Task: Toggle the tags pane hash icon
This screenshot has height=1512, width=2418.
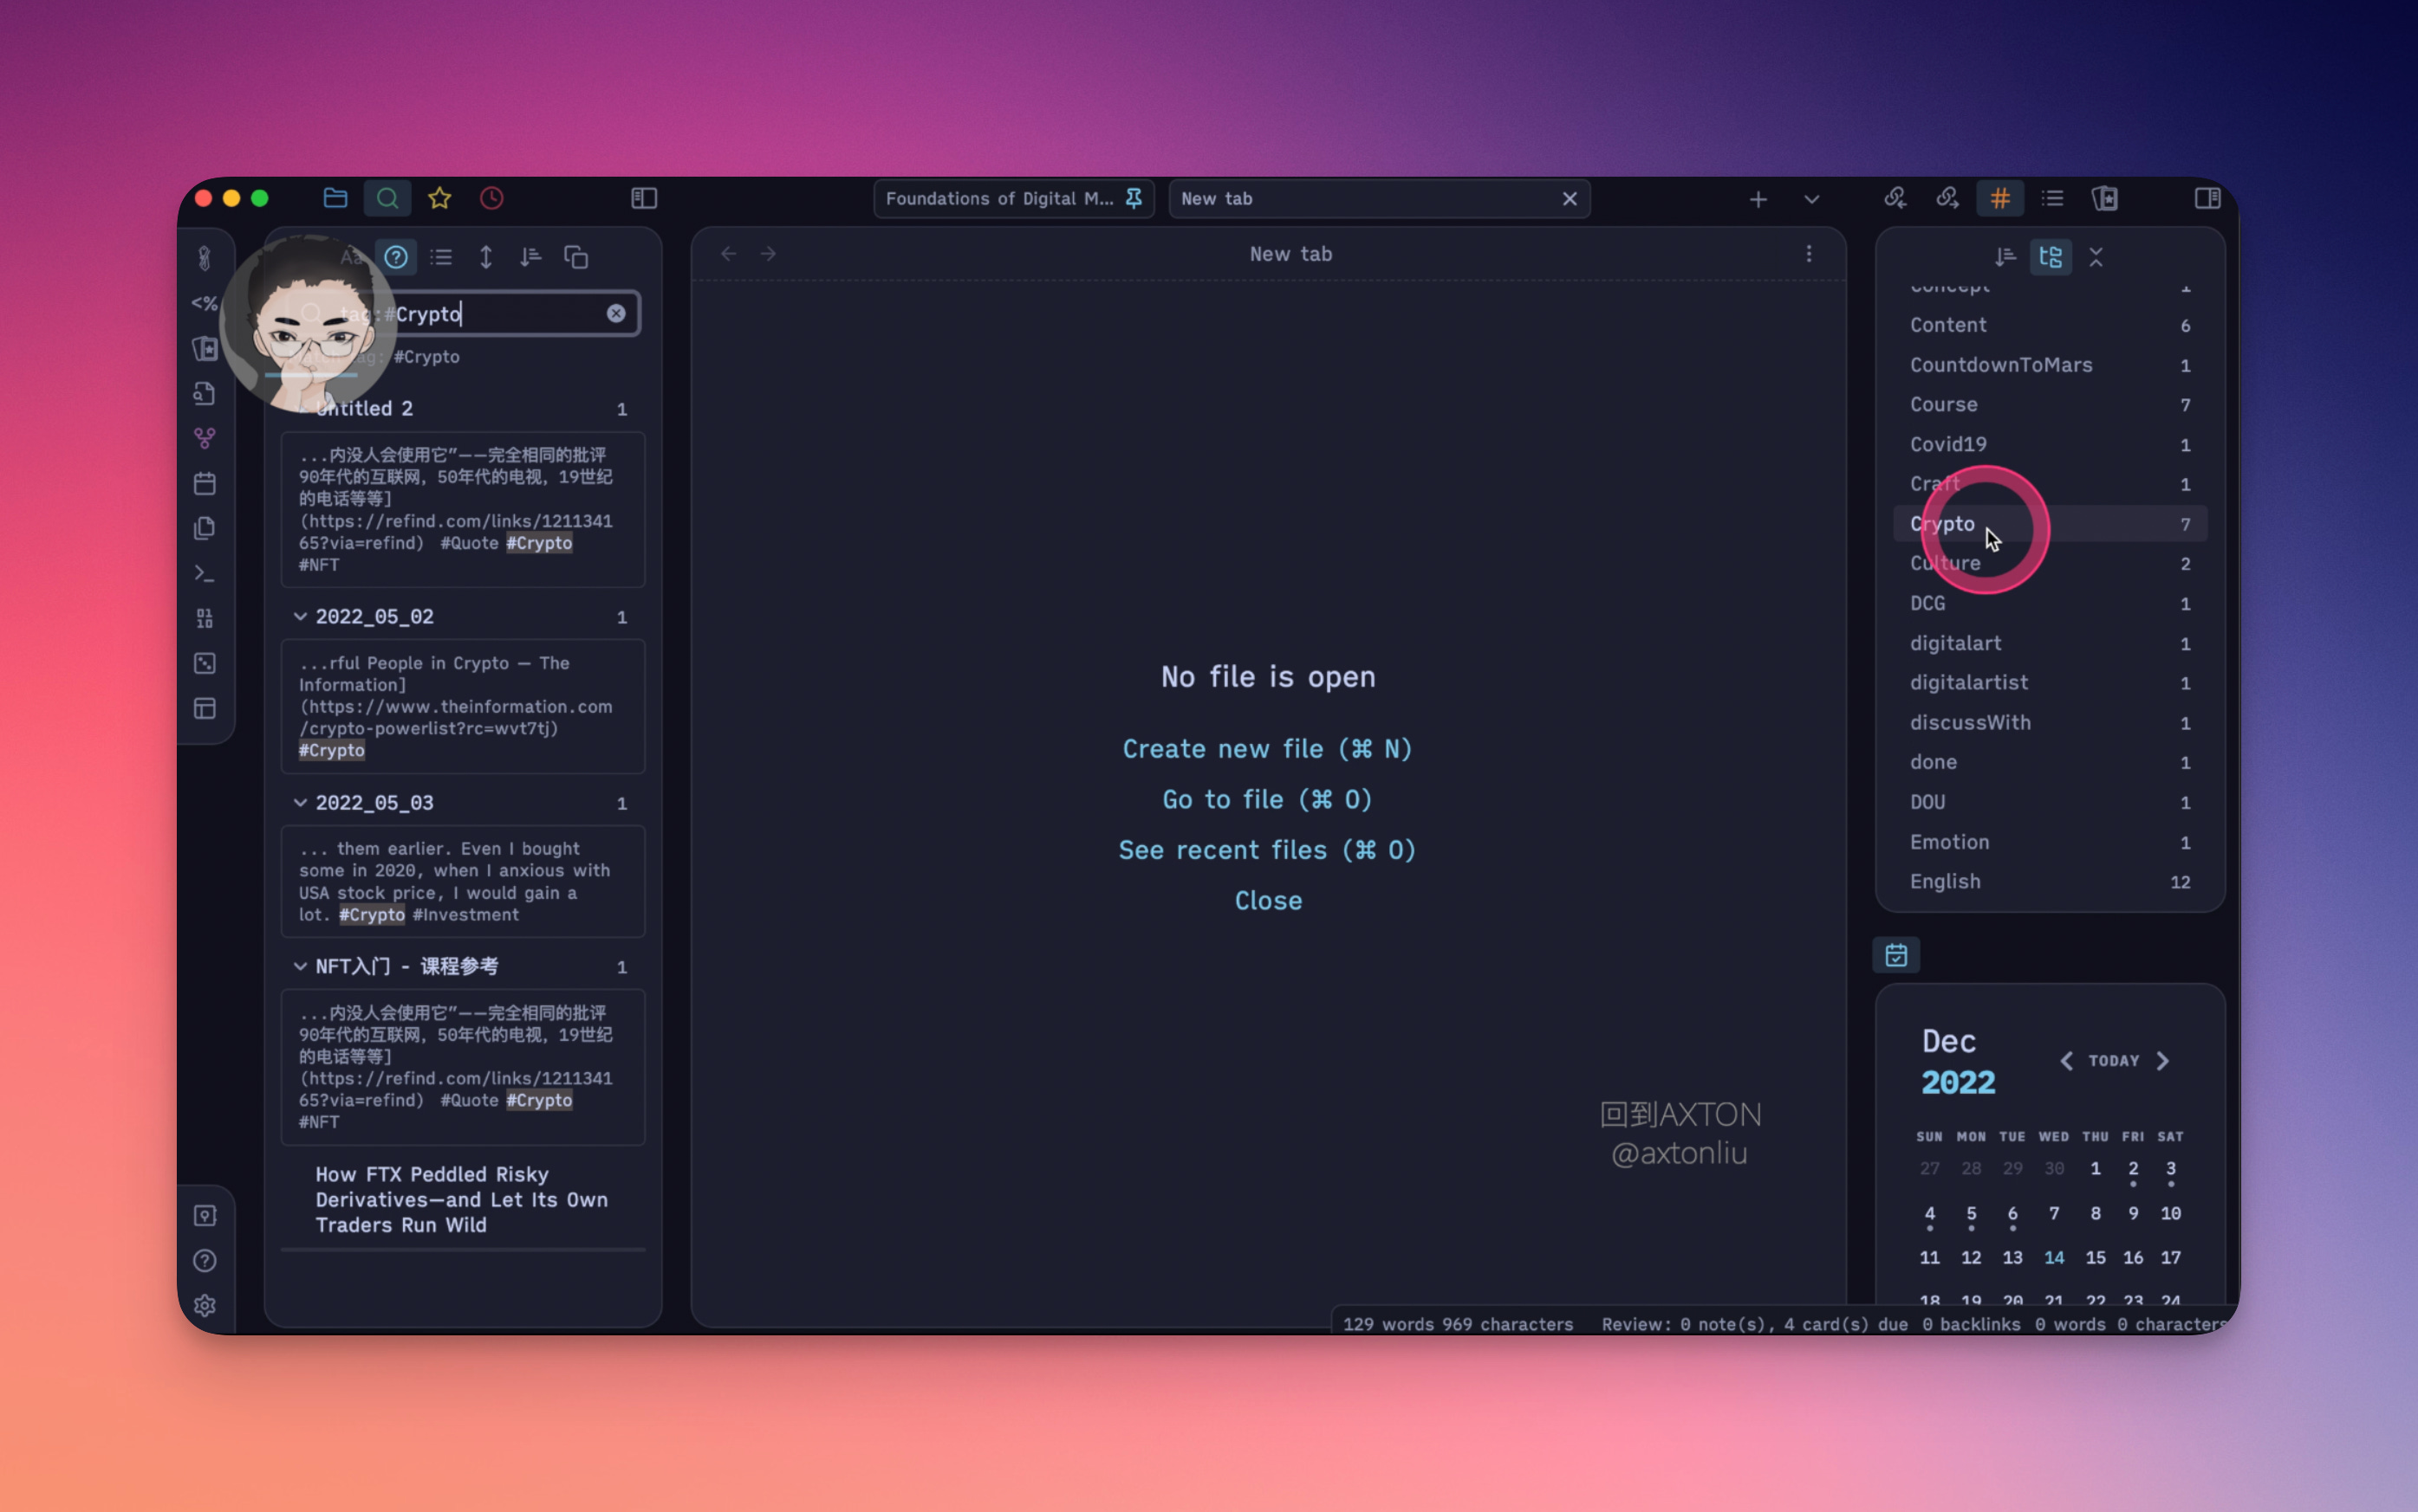Action: tap(1999, 198)
